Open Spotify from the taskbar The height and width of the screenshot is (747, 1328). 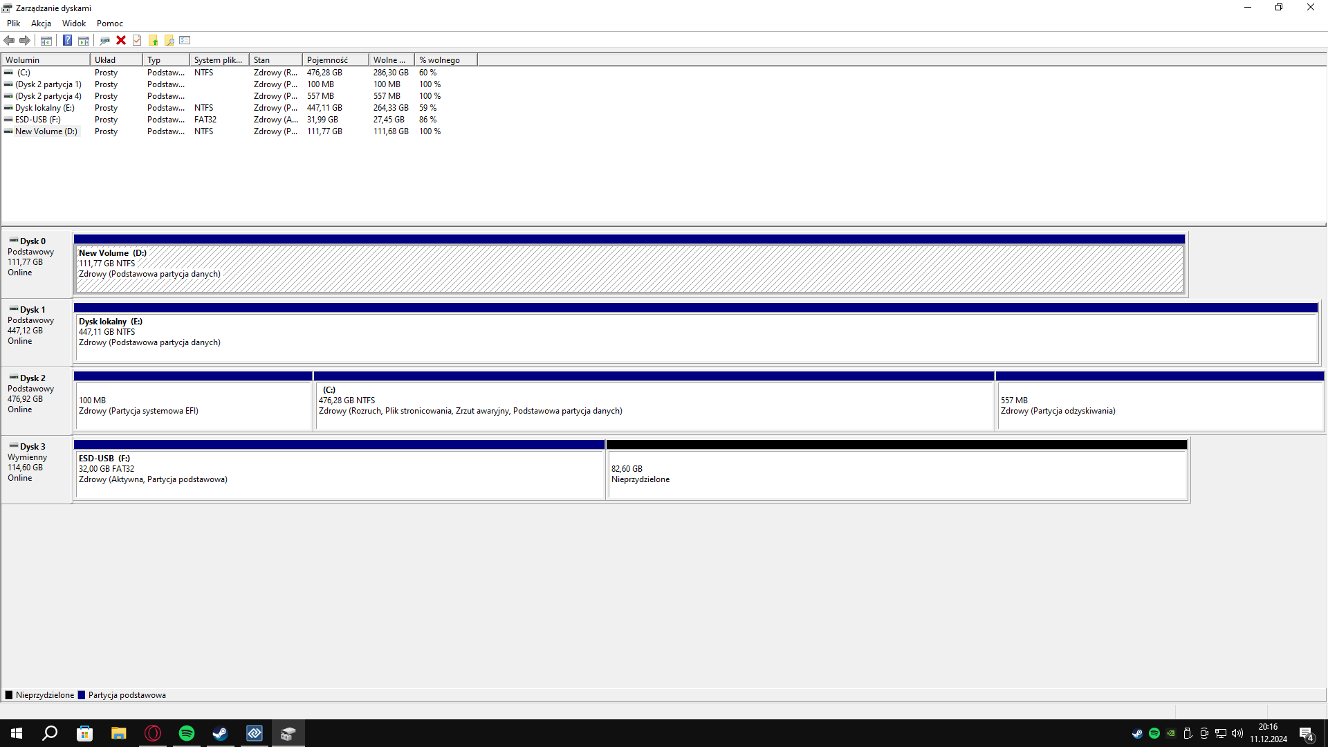pos(187,733)
